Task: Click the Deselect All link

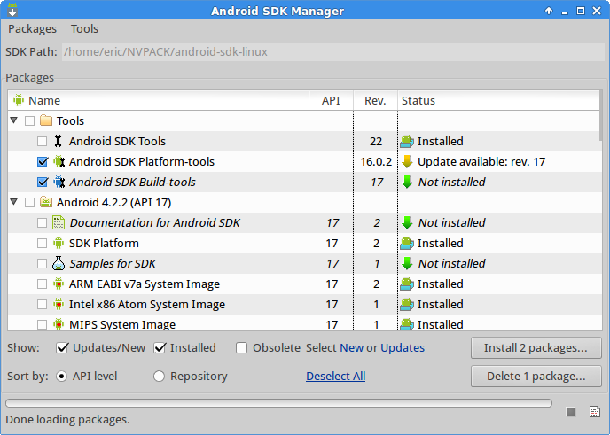Action: tap(335, 376)
